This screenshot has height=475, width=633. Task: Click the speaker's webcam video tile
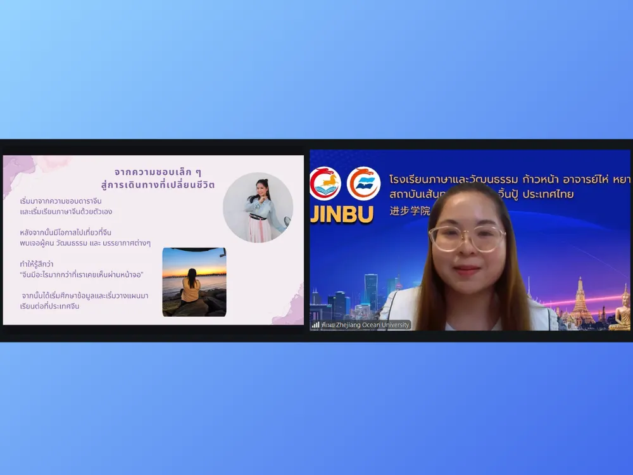pos(470,240)
